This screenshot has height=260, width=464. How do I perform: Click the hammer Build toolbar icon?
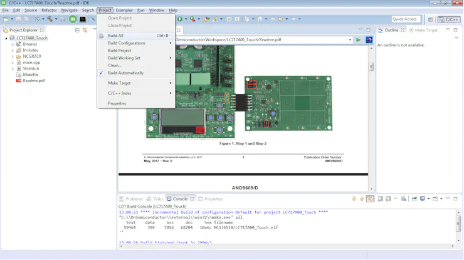(x=50, y=19)
